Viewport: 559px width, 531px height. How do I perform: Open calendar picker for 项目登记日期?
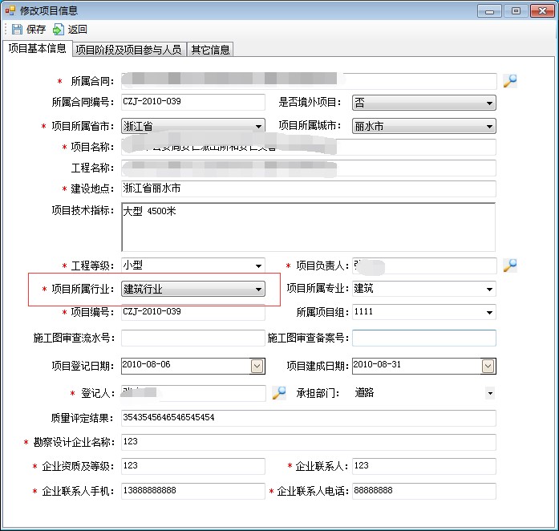click(257, 366)
